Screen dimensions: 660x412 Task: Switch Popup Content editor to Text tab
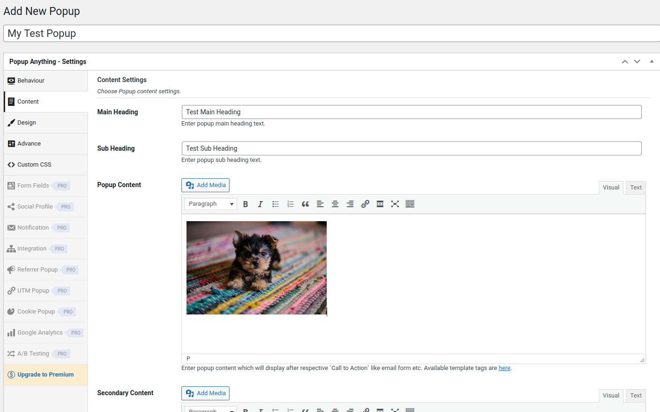636,188
